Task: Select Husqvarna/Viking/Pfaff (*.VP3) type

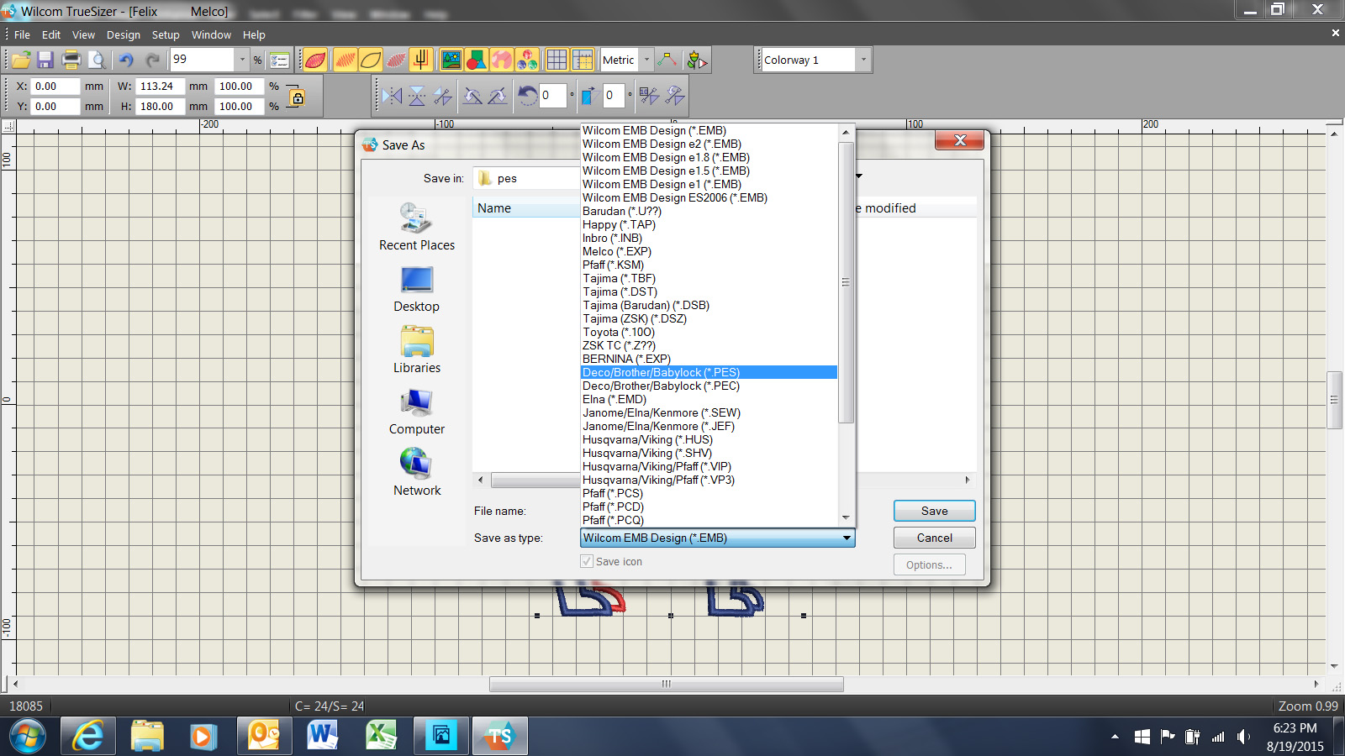Action: coord(709,480)
